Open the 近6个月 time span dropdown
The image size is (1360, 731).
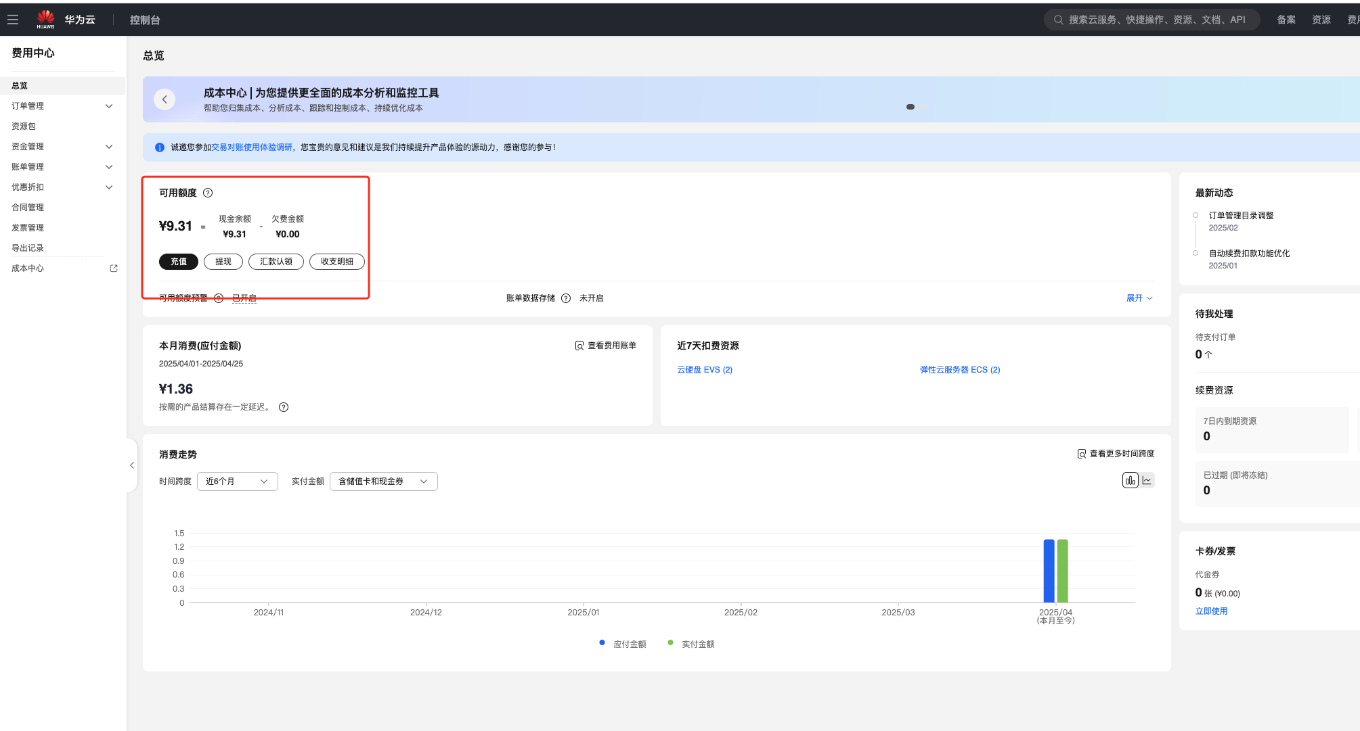tap(237, 481)
